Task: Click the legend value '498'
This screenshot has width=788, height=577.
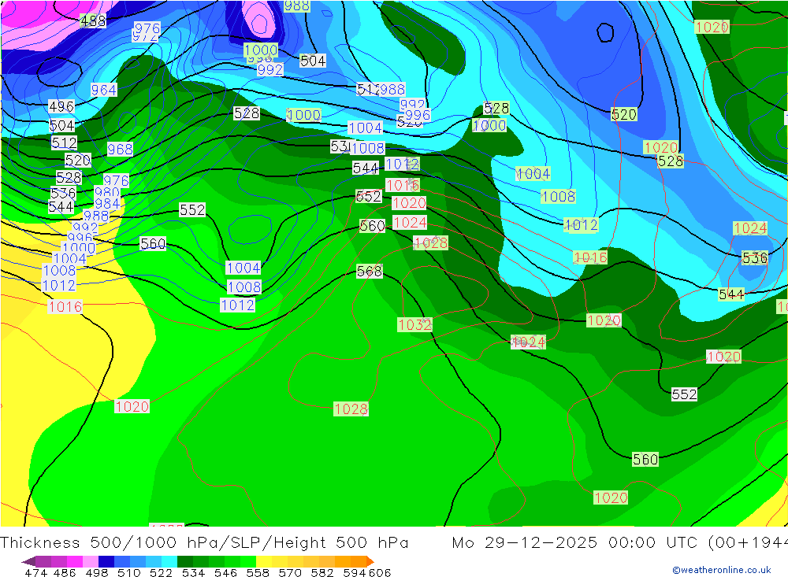Action: pos(97,572)
